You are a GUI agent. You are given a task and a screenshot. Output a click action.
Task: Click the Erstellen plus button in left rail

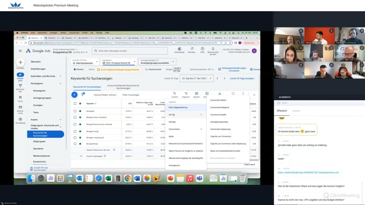pos(20,62)
